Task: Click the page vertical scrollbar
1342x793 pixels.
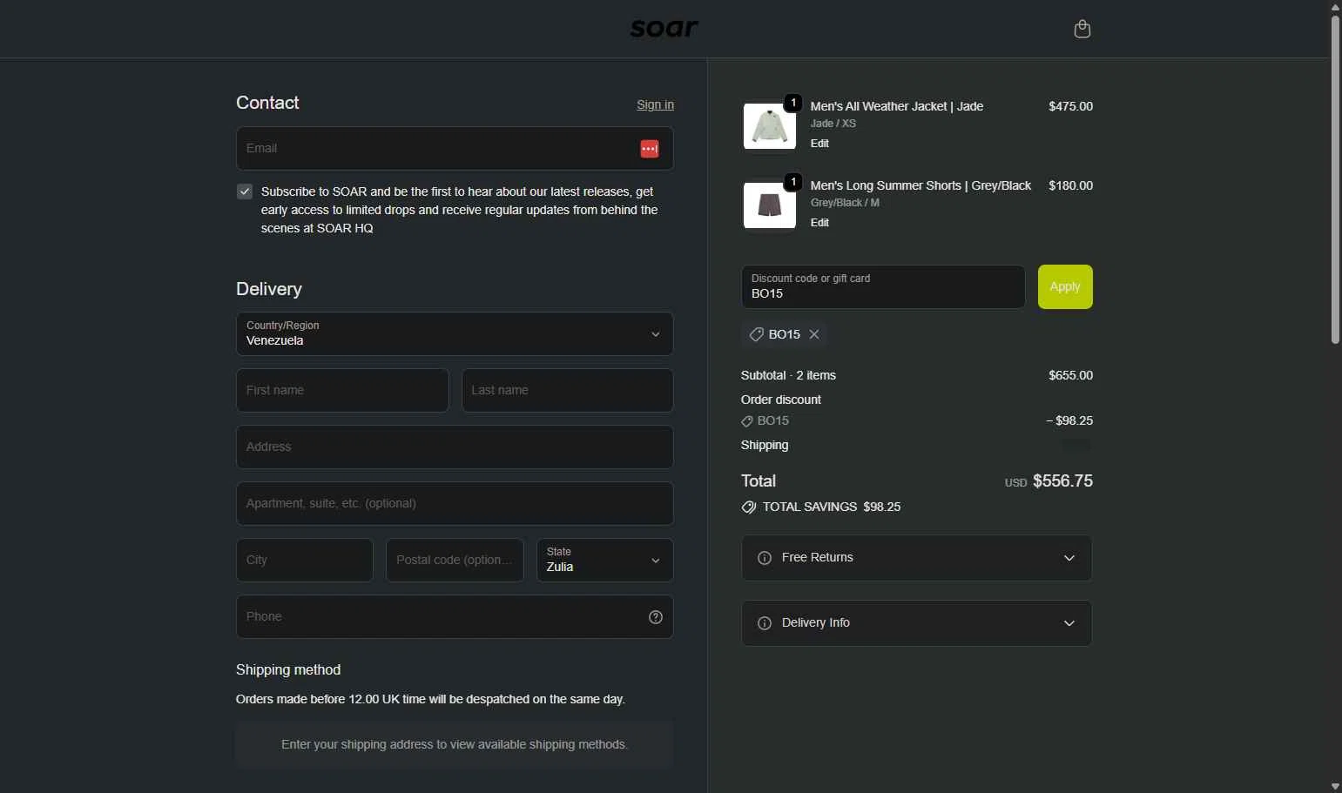Action: coord(1335,178)
